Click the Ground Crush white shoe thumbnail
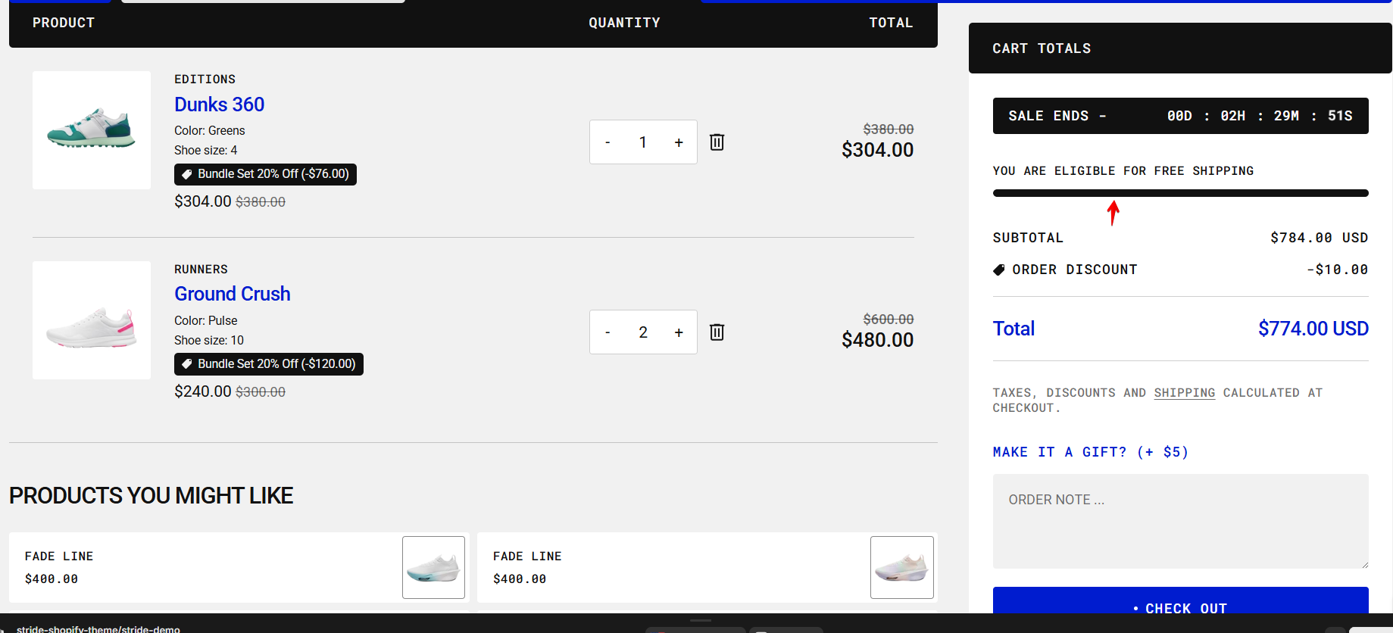Viewport: 1393px width, 633px height. tap(92, 320)
